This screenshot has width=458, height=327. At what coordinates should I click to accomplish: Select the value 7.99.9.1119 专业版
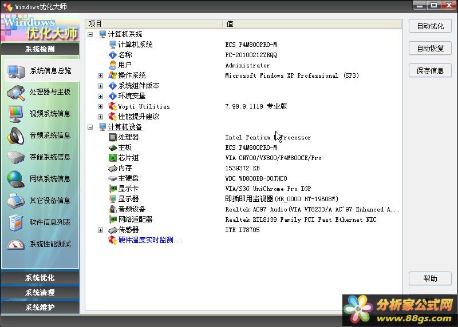[256, 106]
